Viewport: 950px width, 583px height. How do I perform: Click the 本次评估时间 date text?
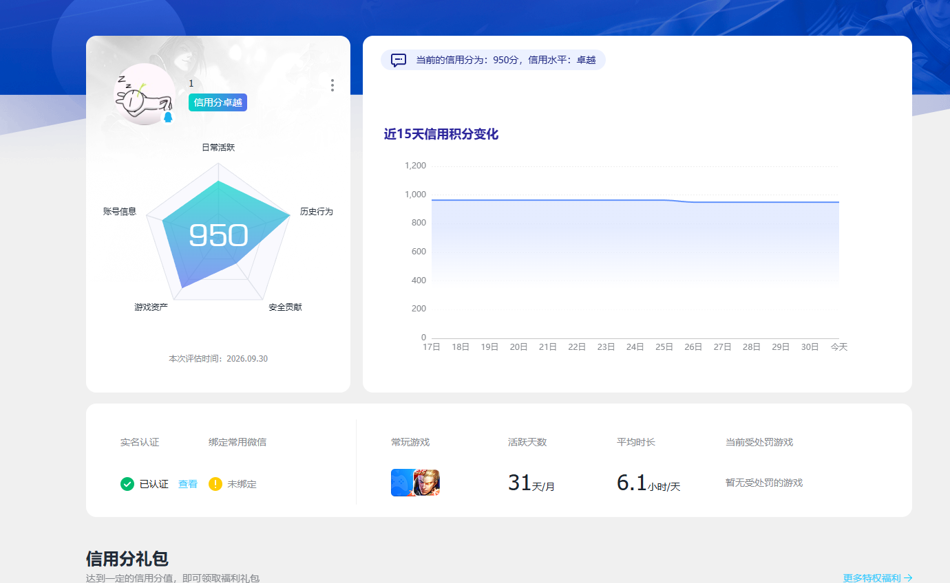(218, 359)
